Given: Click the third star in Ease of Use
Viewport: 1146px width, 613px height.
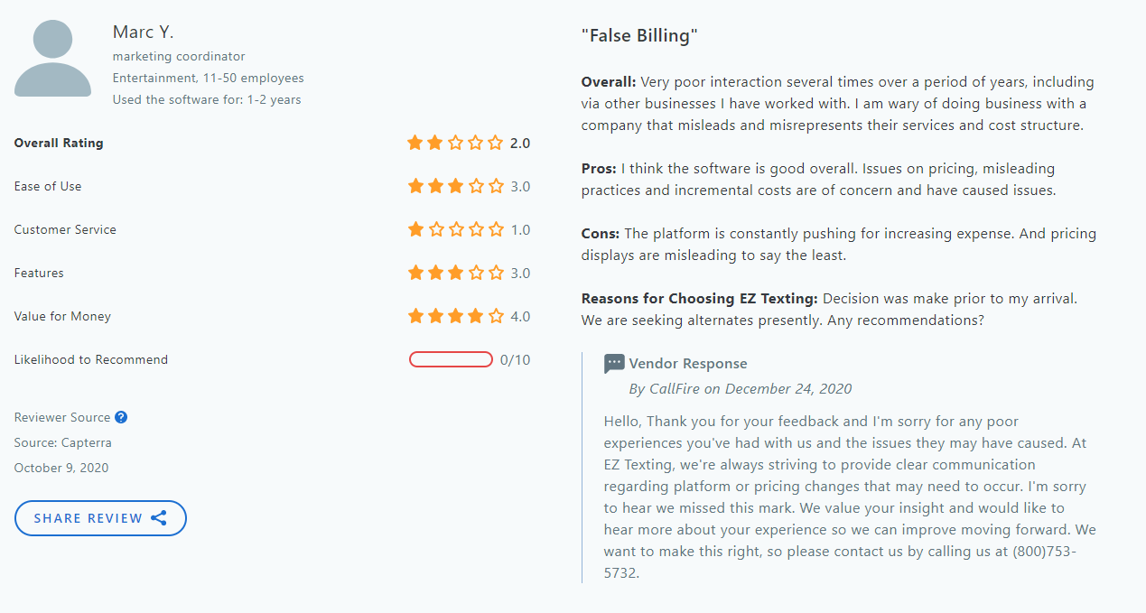Looking at the screenshot, I should tap(454, 186).
